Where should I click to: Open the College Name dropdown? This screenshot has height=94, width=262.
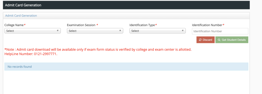32,31
